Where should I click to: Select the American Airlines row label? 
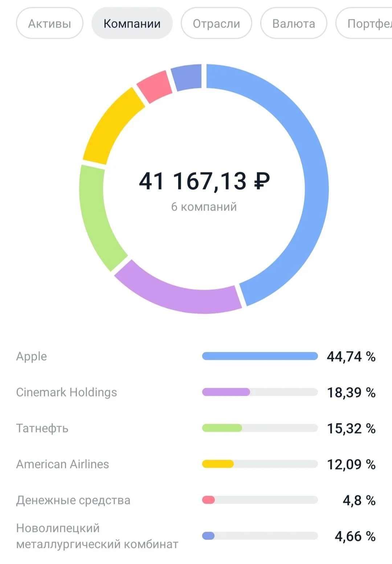click(62, 464)
